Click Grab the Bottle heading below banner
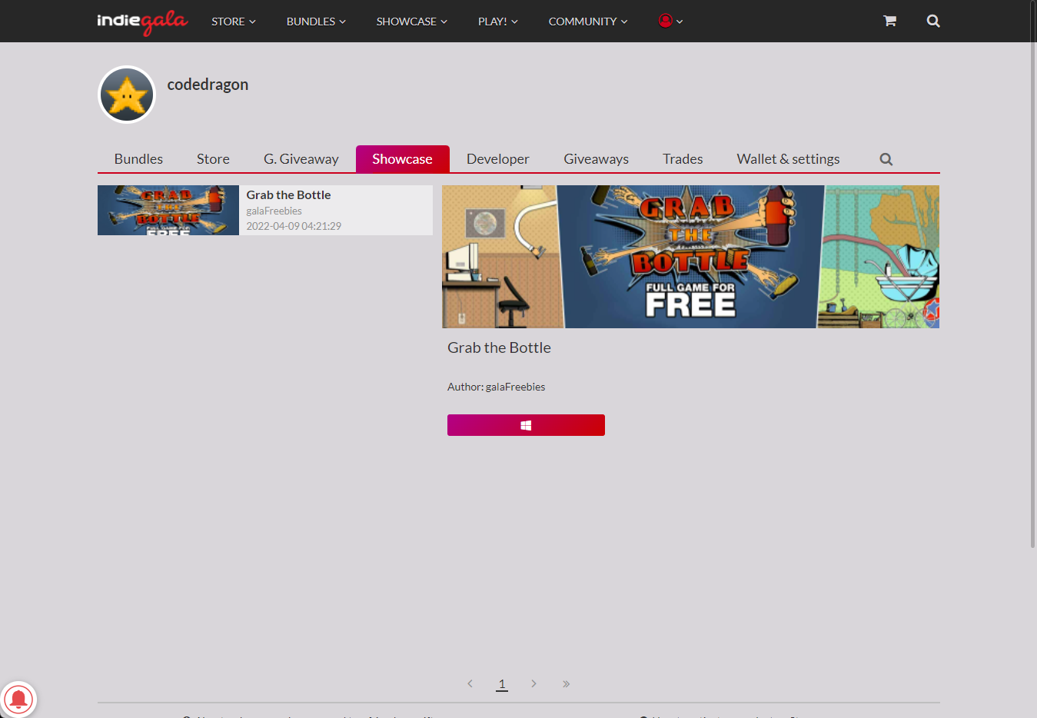The image size is (1037, 718). (x=499, y=347)
